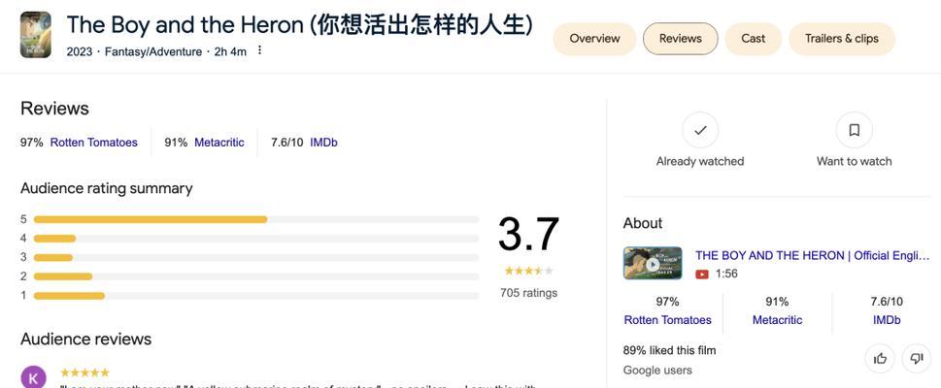Viewport: 941px width, 388px height.
Task: Click the film title The Boy and the Heron
Action: (299, 25)
